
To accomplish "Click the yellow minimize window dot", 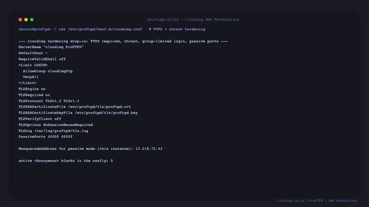I will click(x=26, y=20).
